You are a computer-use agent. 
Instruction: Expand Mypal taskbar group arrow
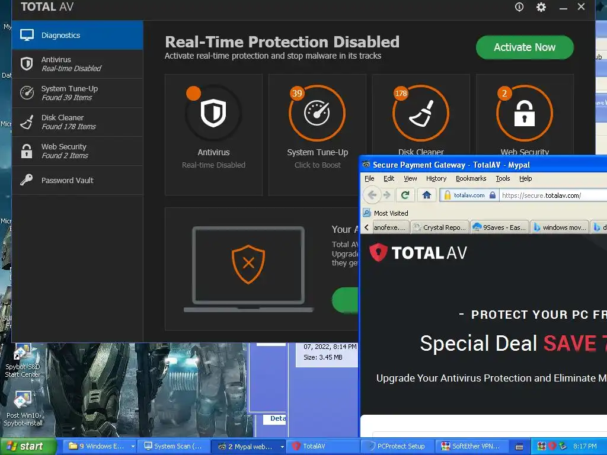click(x=282, y=447)
